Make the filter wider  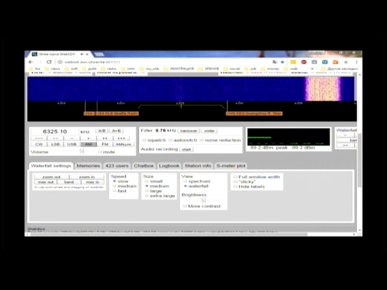point(209,131)
